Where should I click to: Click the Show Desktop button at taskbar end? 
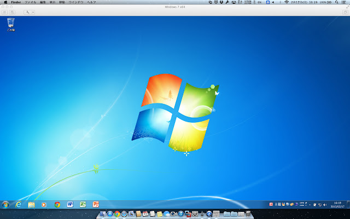tap(348, 204)
